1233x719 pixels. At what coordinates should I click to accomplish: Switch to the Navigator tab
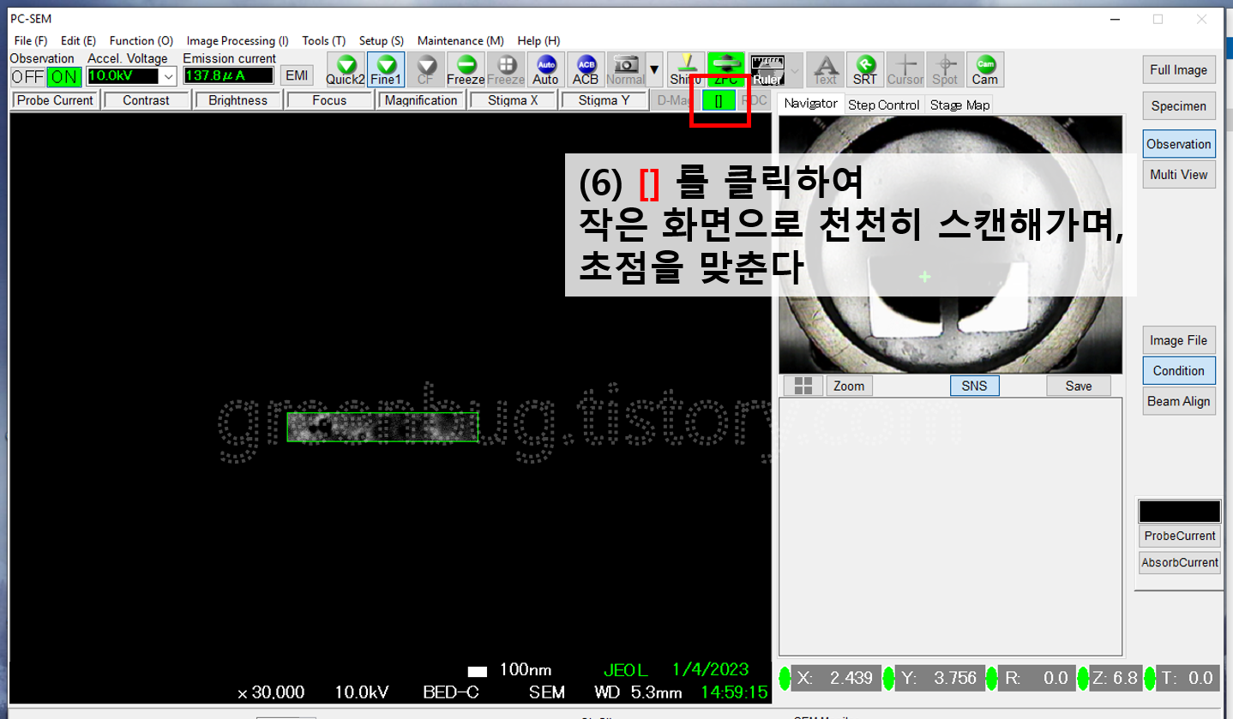pyautogui.click(x=810, y=104)
